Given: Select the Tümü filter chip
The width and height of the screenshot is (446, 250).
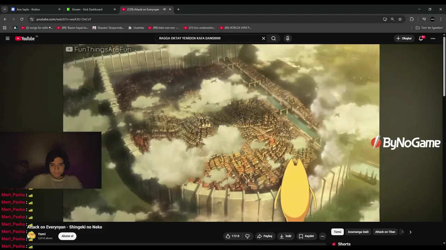Looking at the screenshot, I should pyautogui.click(x=337, y=232).
